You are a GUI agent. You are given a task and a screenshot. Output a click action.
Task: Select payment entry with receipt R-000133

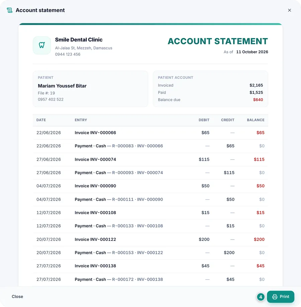[150, 226]
